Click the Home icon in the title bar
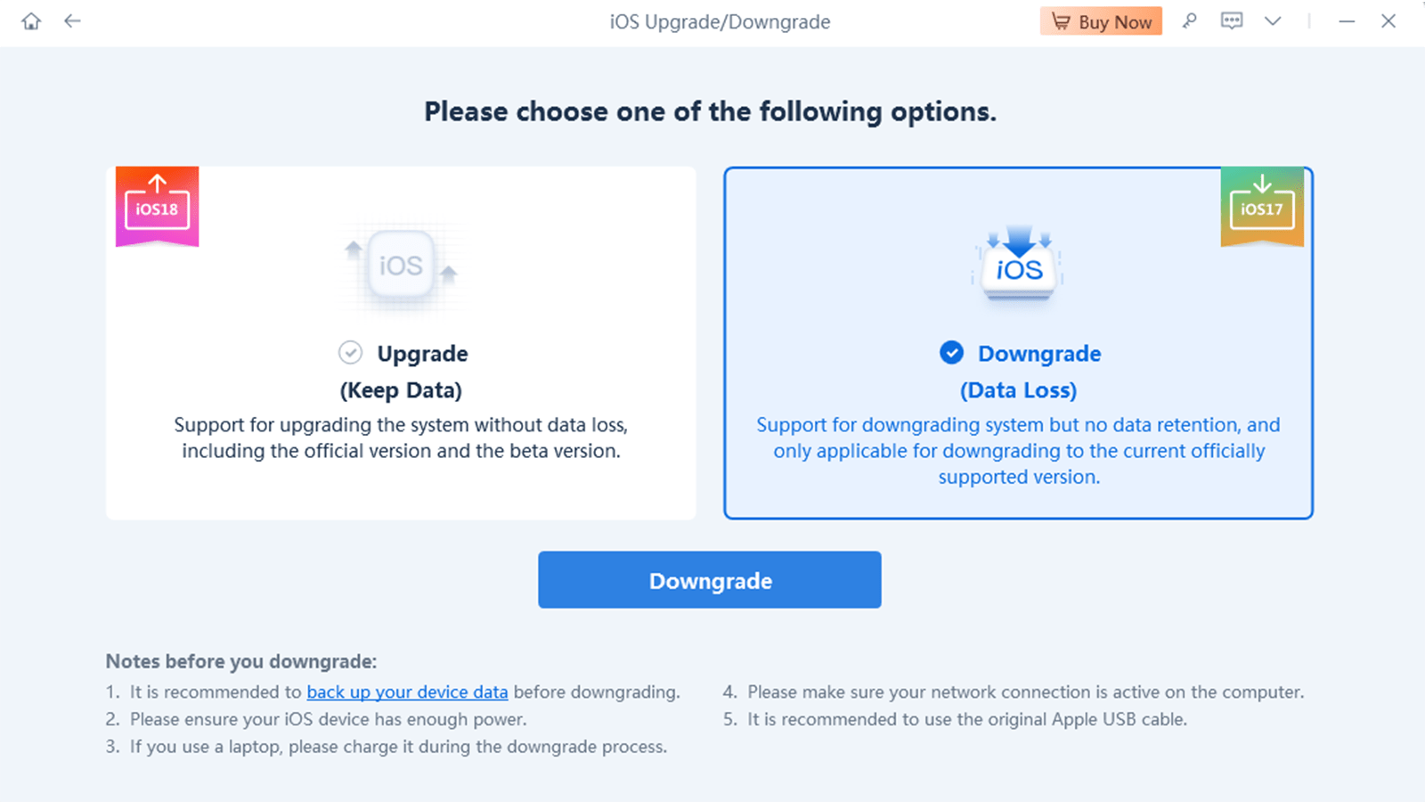1425x802 pixels. 30,20
